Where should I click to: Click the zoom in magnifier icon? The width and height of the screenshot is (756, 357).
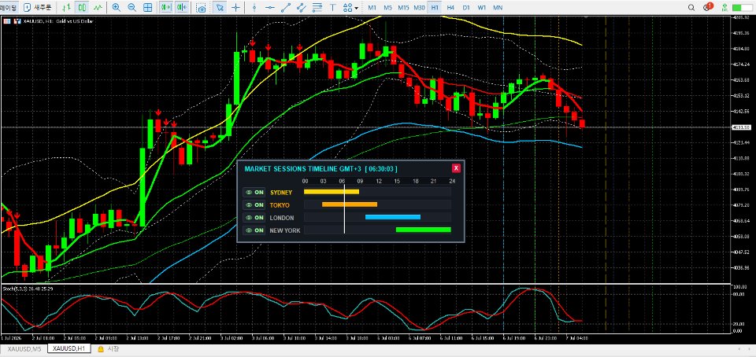click(x=116, y=8)
